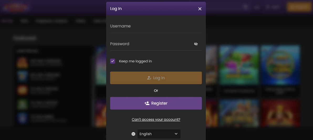Close the Log In dialog with the X
The image size is (313, 140).
coord(200,9)
